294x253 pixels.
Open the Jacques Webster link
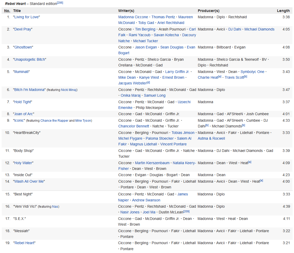click(132, 83)
